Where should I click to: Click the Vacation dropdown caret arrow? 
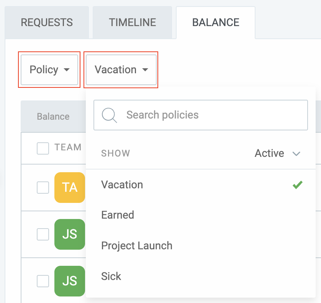145,70
